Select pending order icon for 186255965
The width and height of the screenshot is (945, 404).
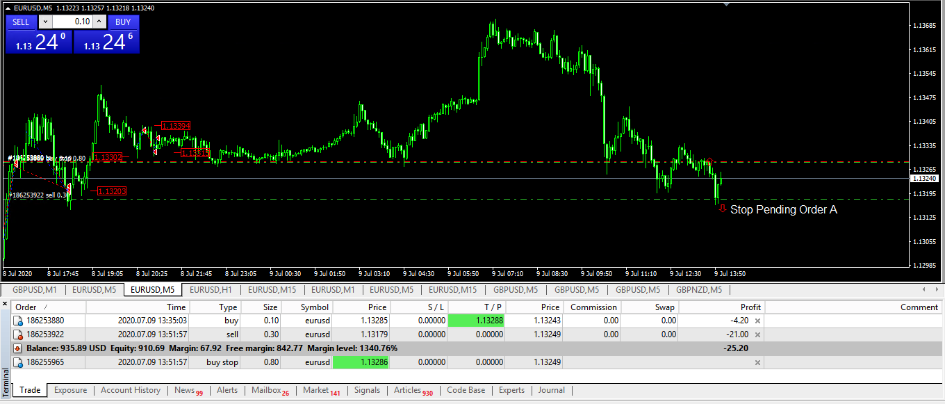(19, 362)
